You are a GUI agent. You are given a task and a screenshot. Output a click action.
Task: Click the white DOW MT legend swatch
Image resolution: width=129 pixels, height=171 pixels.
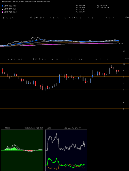[x=3, y=9]
